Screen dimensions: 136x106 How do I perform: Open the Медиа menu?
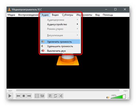[11, 15]
